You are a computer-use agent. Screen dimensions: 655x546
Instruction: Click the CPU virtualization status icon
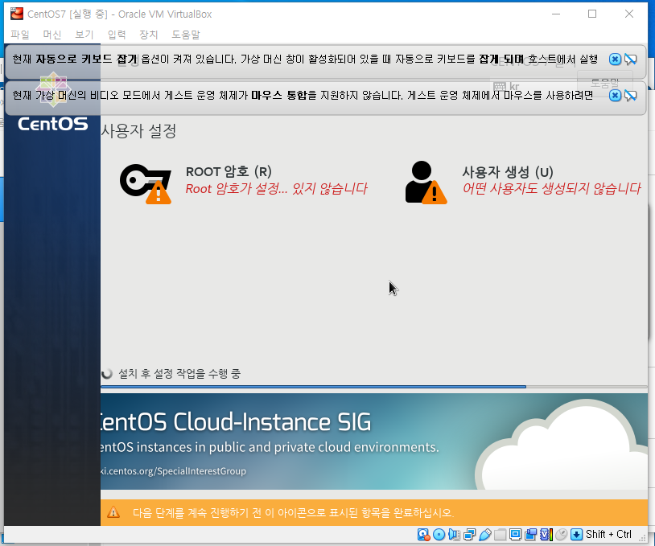pos(546,534)
